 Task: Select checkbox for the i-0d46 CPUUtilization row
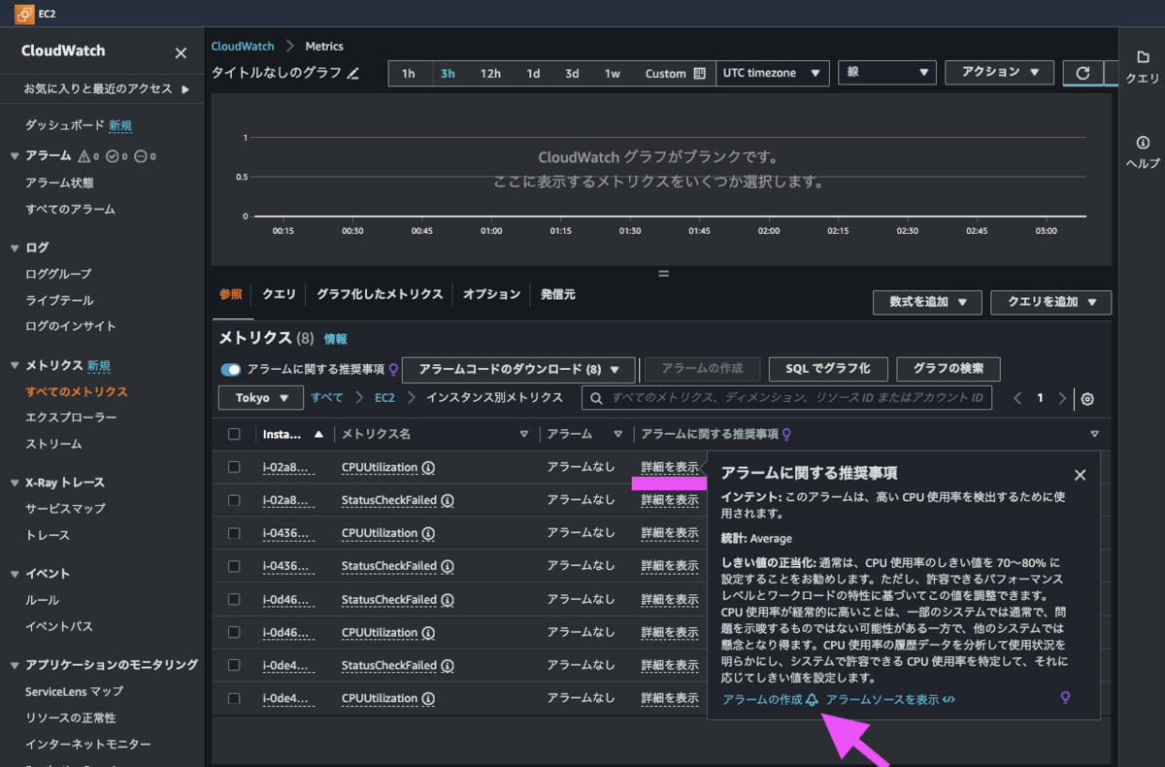click(233, 632)
